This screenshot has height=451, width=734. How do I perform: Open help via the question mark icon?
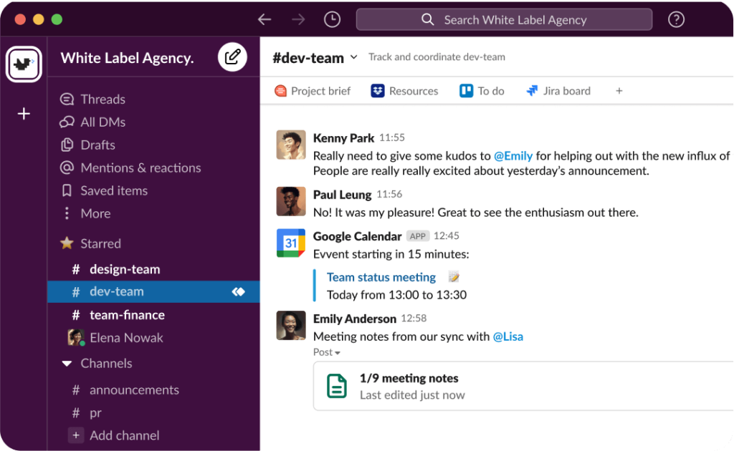tap(676, 19)
